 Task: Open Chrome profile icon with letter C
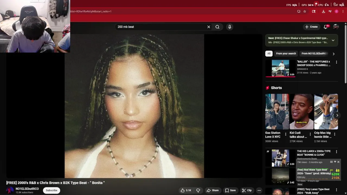tap(336, 11)
